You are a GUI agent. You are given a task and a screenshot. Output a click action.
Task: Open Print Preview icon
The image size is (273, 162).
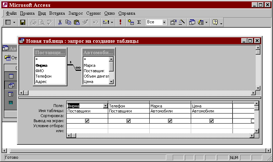pyautogui.click(x=41, y=22)
